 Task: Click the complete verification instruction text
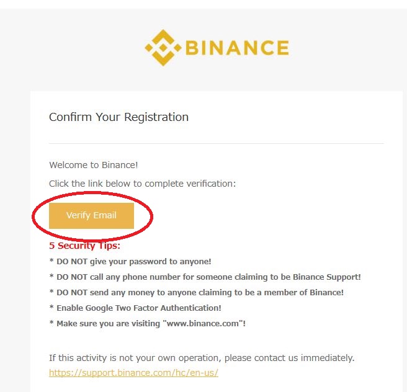142,184
